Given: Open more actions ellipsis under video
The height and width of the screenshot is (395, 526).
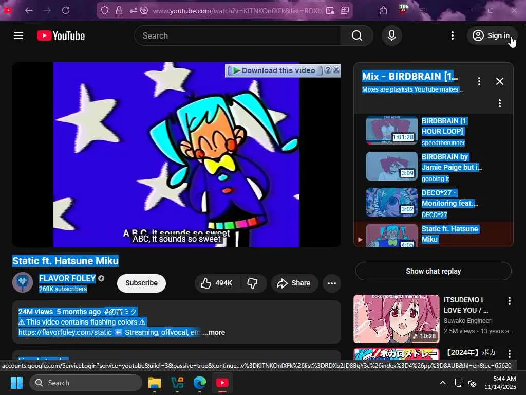Looking at the screenshot, I should click(x=332, y=283).
